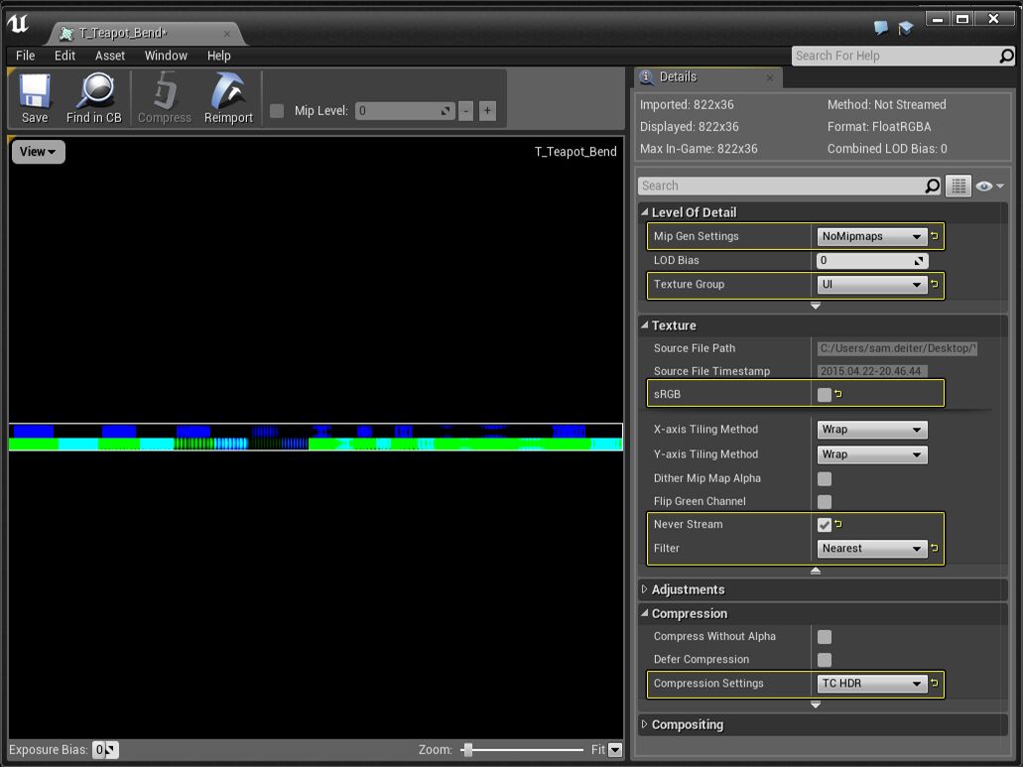Click the View button in viewport
The image size is (1023, 767).
[x=38, y=152]
